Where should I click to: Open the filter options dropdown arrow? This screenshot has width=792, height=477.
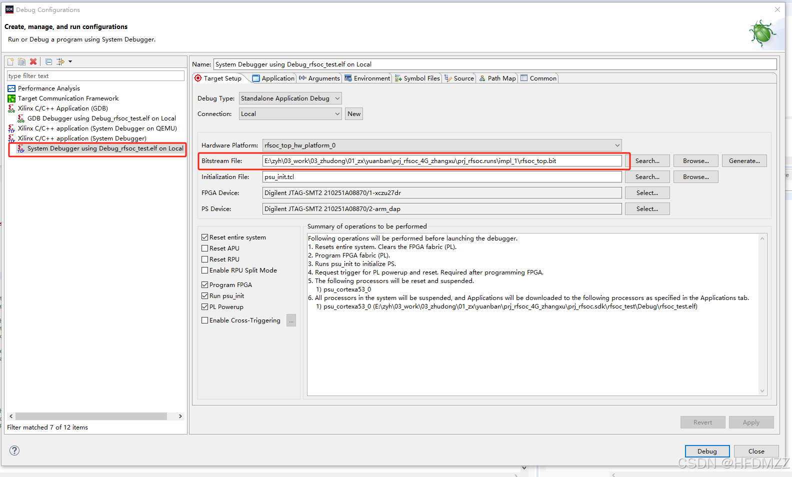point(70,61)
